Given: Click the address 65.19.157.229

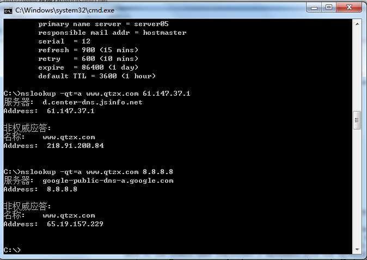Looking at the screenshot, I should (x=75, y=224).
